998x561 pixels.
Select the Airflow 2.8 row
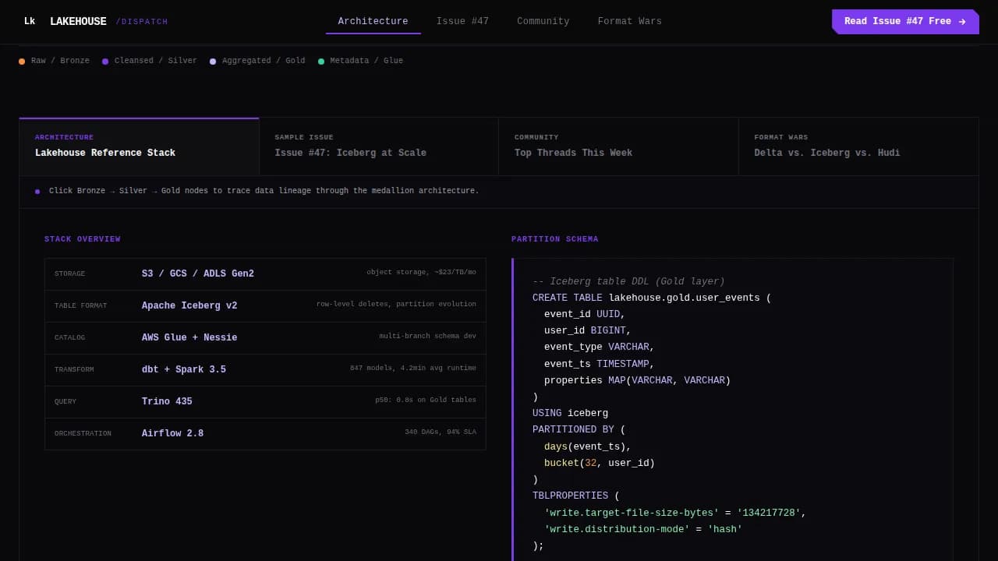tap(265, 434)
